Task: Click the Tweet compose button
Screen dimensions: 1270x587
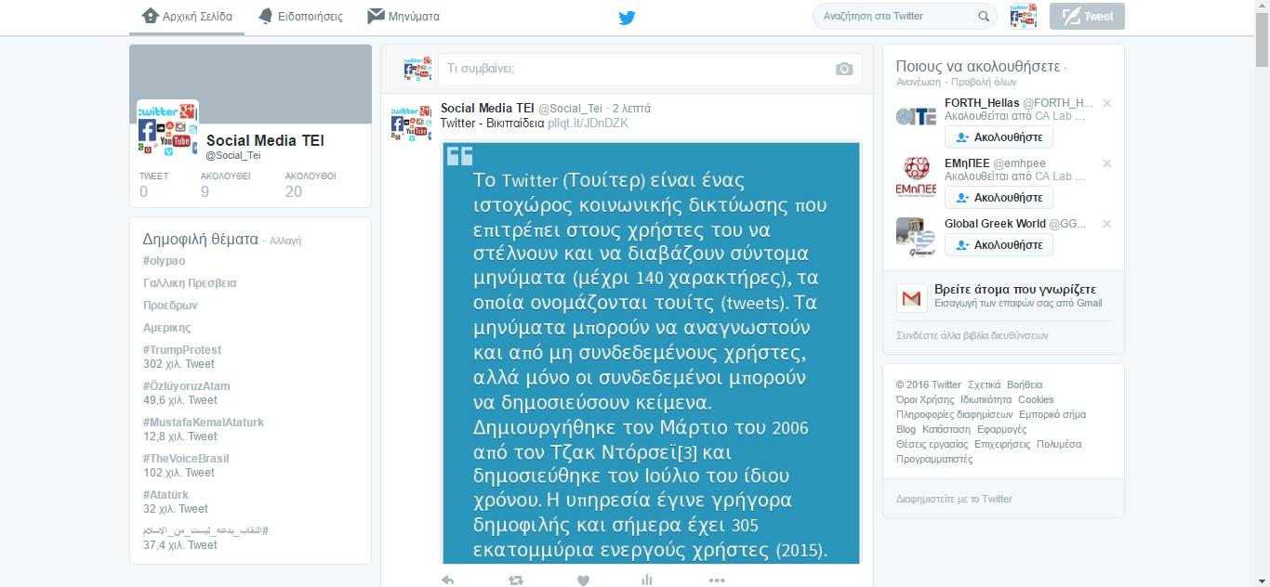Action: [1087, 17]
